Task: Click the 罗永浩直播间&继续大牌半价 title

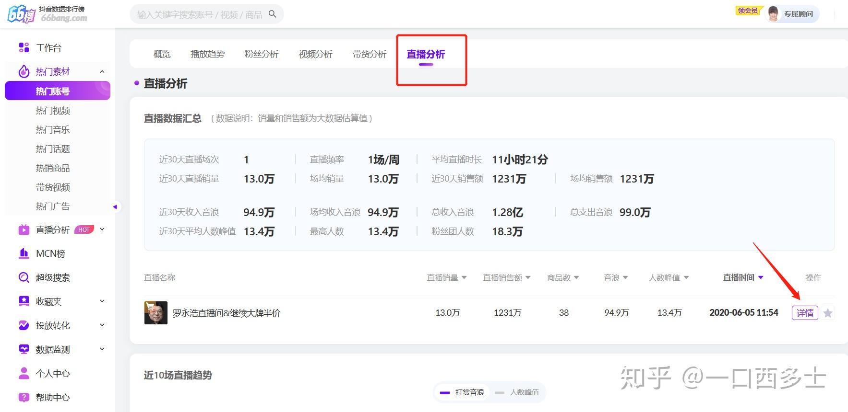Action: coord(227,313)
